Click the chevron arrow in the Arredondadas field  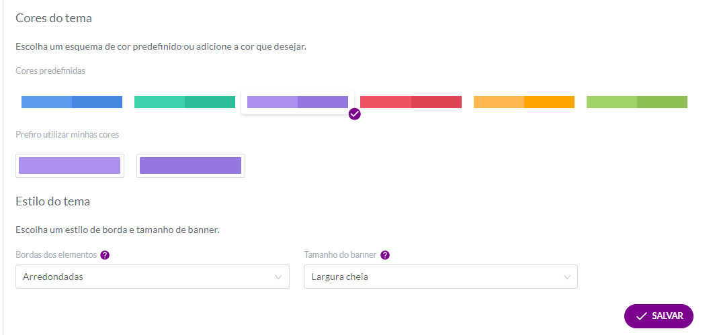[x=278, y=277]
